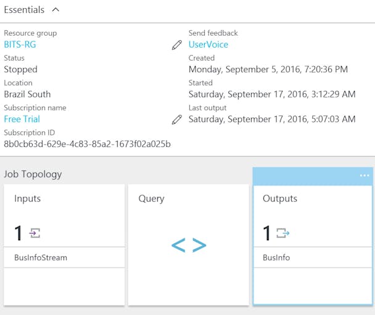The height and width of the screenshot is (315, 375).
Task: Click the Outputs count number
Action: (267, 233)
